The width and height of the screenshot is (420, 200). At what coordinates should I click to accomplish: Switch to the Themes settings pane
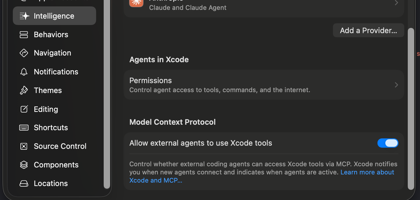tap(47, 90)
